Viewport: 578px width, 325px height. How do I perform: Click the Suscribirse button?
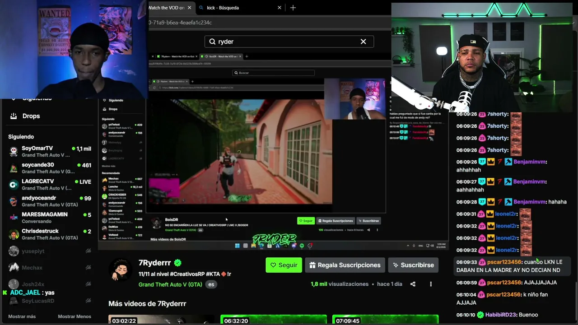coord(413,265)
